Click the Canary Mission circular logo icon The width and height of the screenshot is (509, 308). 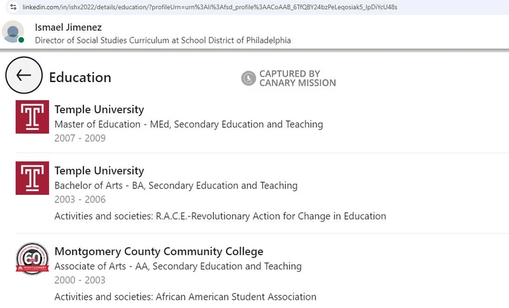[248, 78]
